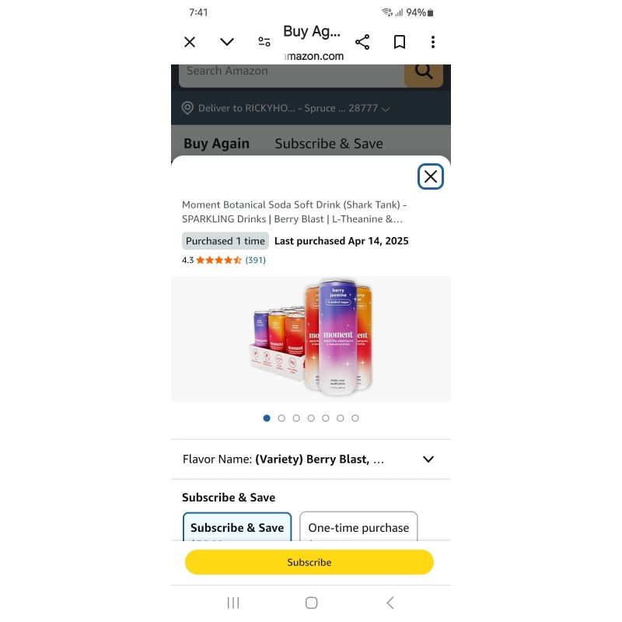Open the Deliver to address selector
622x622 pixels.
(285, 108)
